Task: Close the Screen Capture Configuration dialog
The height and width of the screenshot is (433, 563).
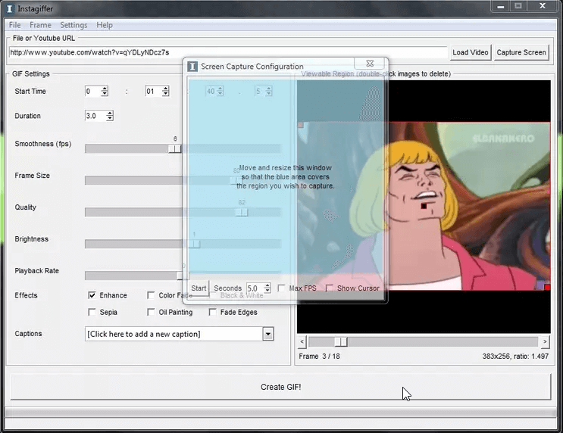Action: [x=370, y=63]
